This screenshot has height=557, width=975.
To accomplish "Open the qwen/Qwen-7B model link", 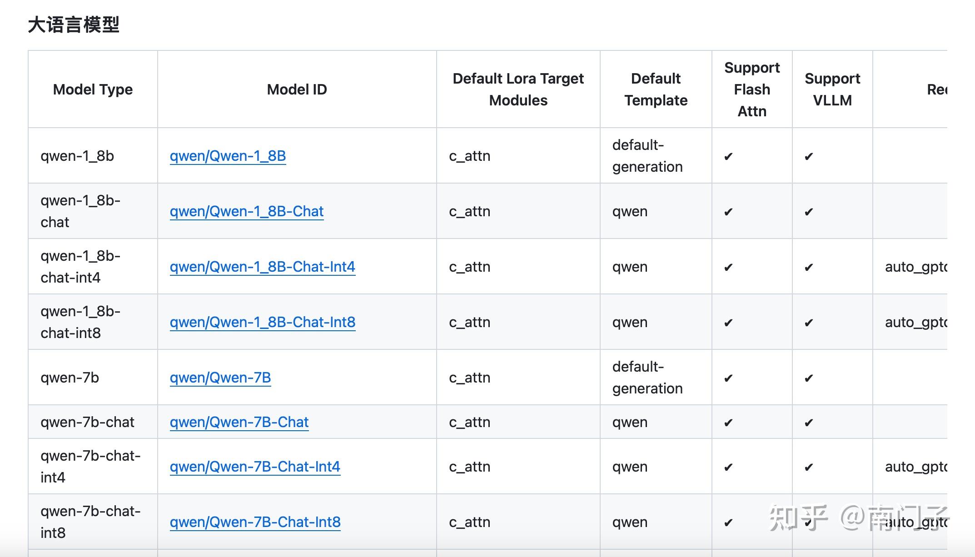I will 220,378.
